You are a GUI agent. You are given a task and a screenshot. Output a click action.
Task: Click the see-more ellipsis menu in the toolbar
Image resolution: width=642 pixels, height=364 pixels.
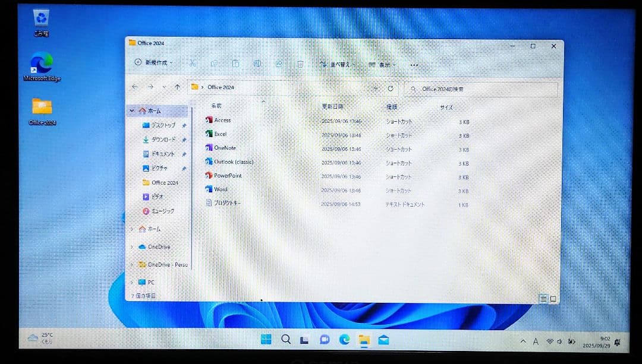(414, 64)
